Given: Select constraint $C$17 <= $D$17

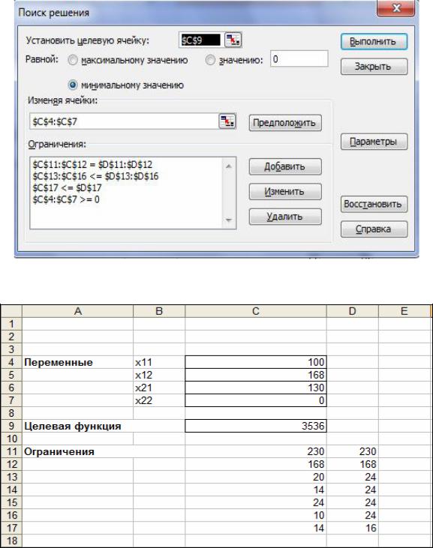Looking at the screenshot, I should click(67, 188).
